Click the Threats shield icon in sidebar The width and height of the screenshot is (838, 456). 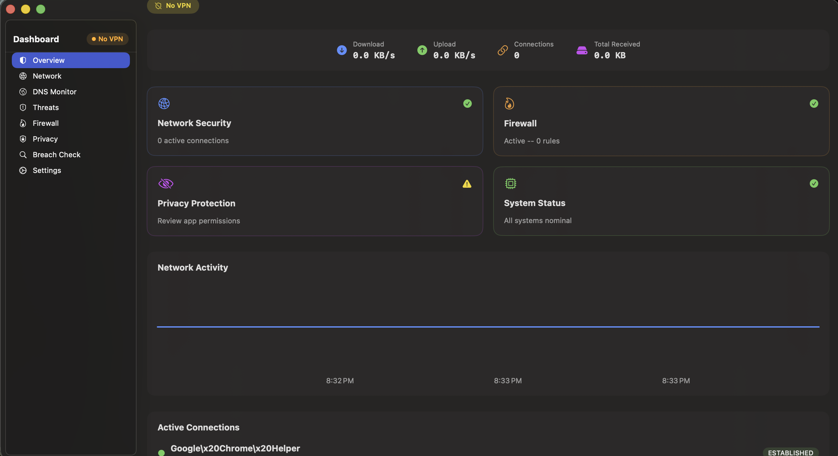[23, 107]
